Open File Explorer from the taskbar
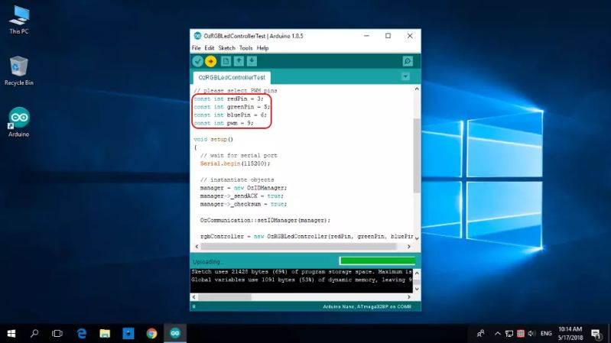Viewport: 611px width, 343px height. [105, 333]
